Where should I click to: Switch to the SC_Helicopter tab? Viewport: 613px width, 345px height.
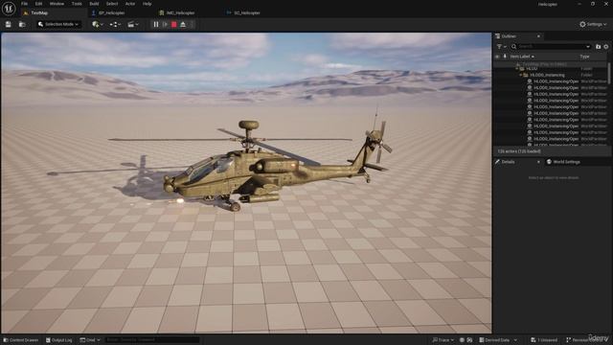[247, 12]
